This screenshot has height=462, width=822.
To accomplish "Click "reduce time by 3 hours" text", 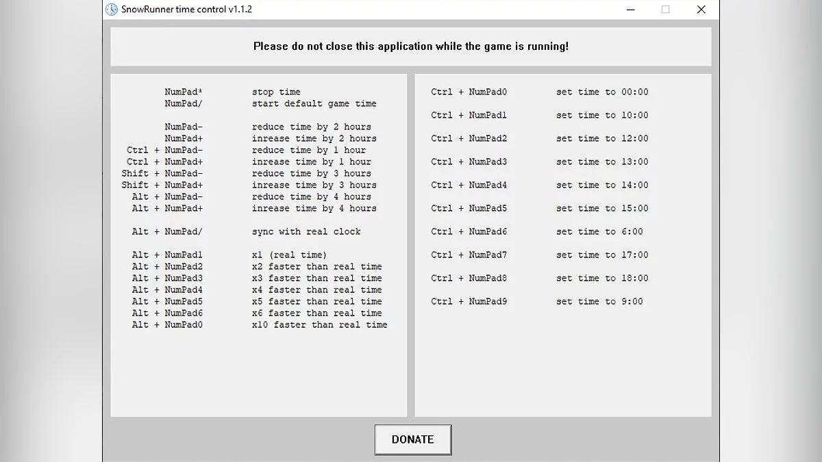I will (312, 173).
